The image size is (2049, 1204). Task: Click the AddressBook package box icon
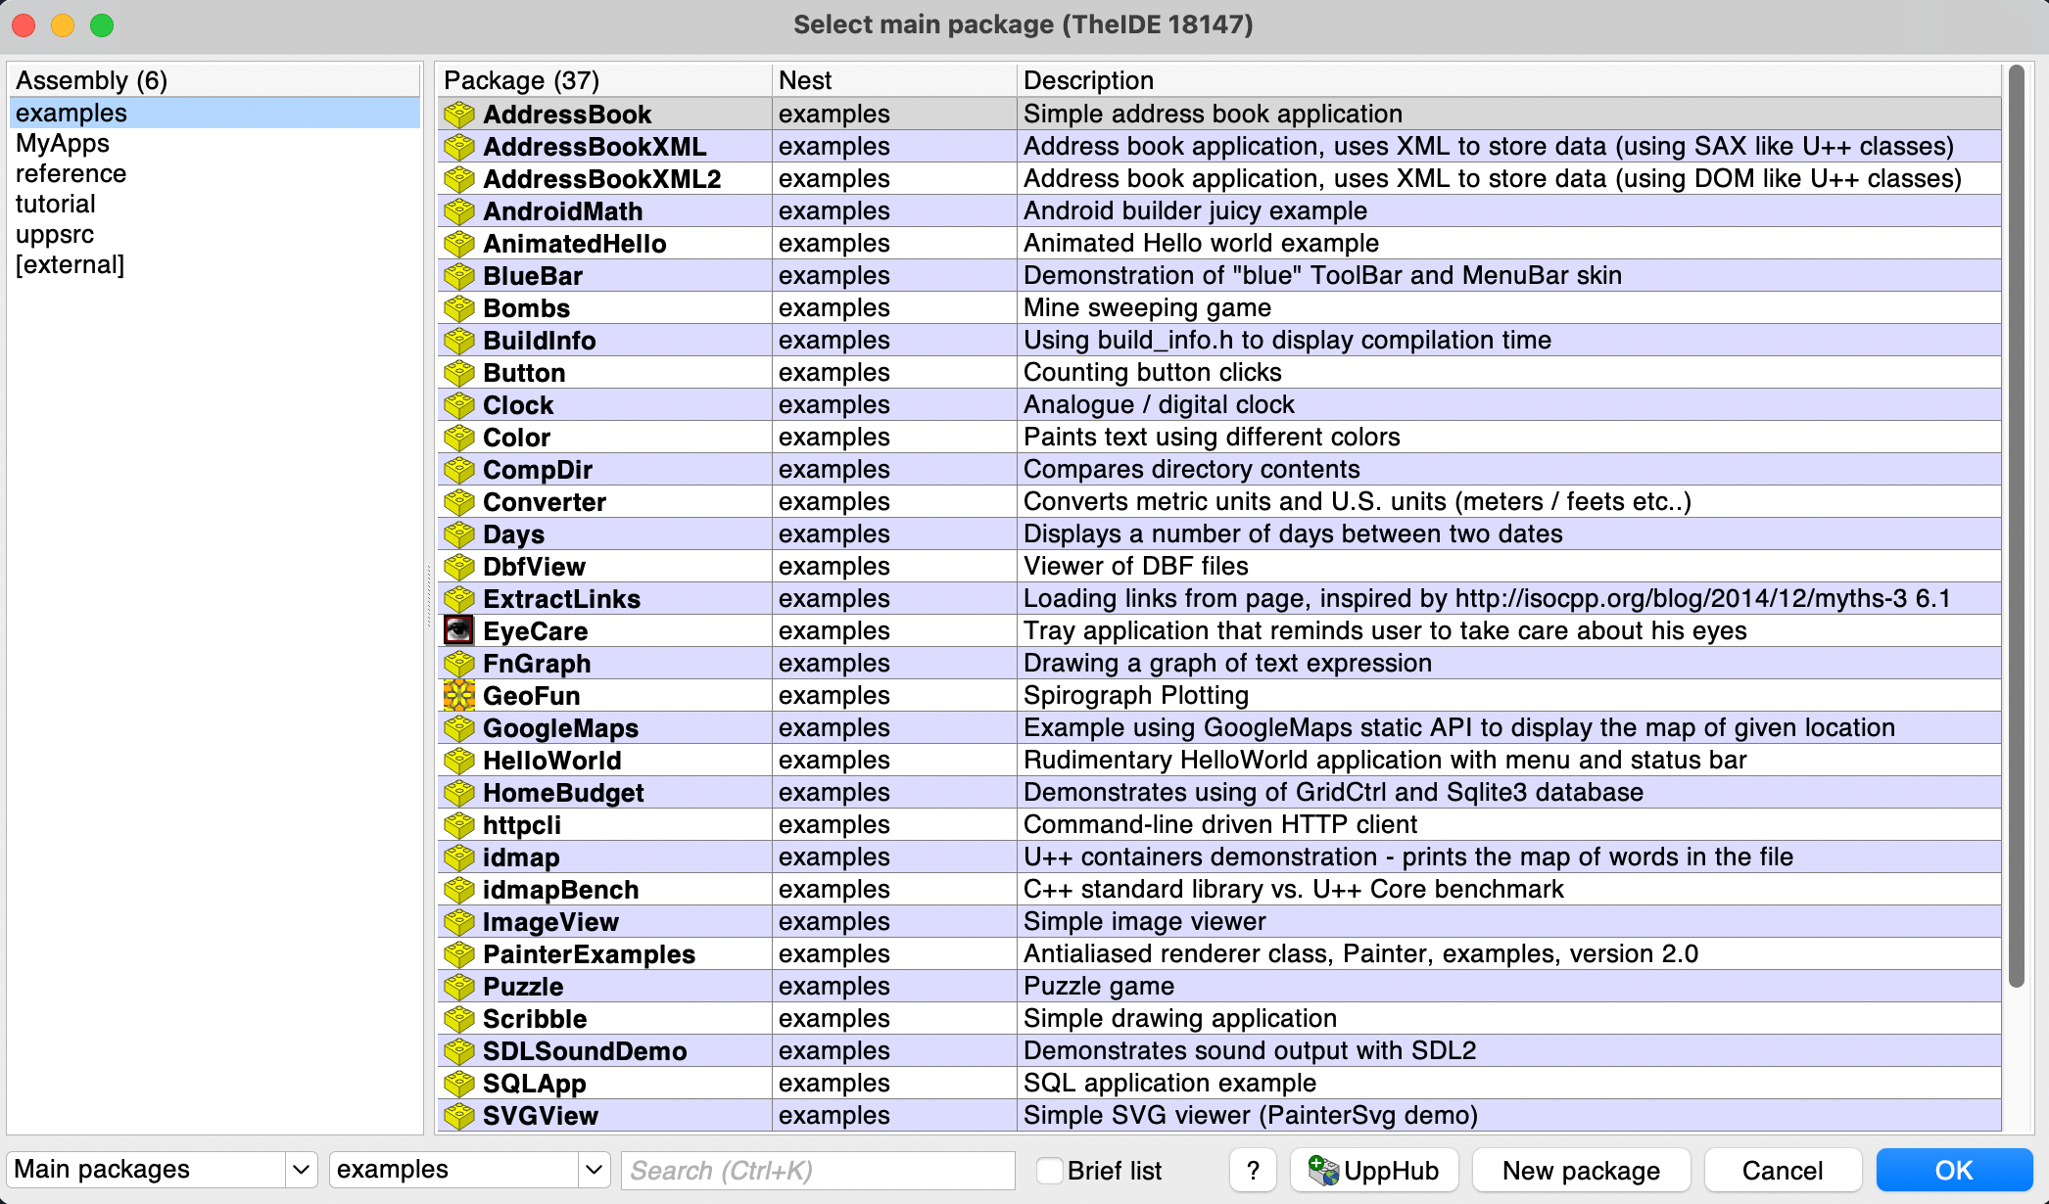458,115
